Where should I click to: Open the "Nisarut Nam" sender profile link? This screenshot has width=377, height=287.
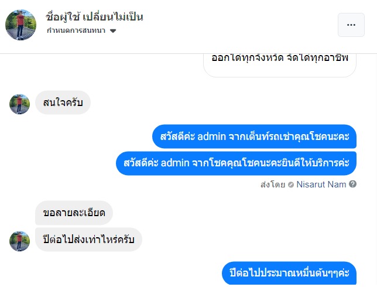[x=321, y=184]
